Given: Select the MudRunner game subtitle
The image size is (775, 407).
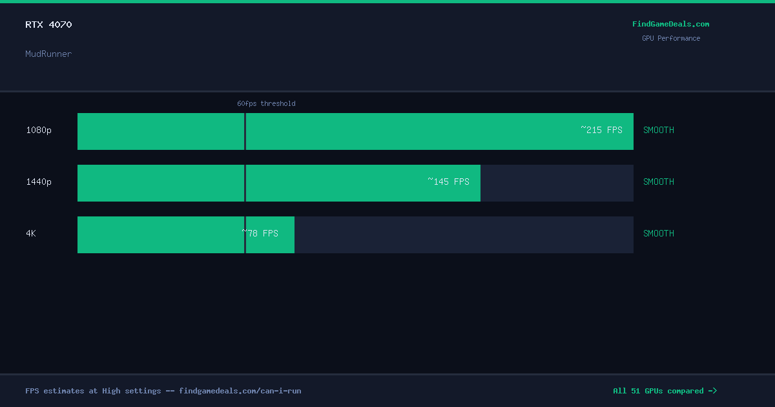Looking at the screenshot, I should pyautogui.click(x=48, y=54).
